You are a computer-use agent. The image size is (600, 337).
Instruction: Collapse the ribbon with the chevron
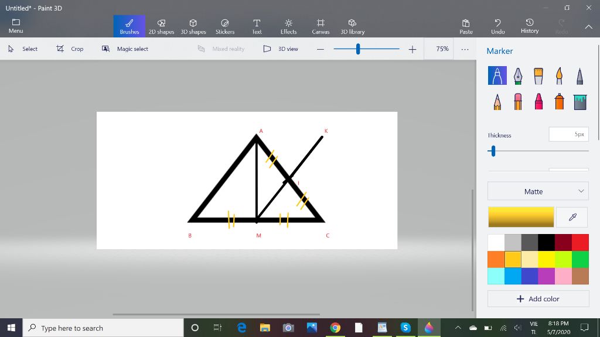[x=588, y=27]
